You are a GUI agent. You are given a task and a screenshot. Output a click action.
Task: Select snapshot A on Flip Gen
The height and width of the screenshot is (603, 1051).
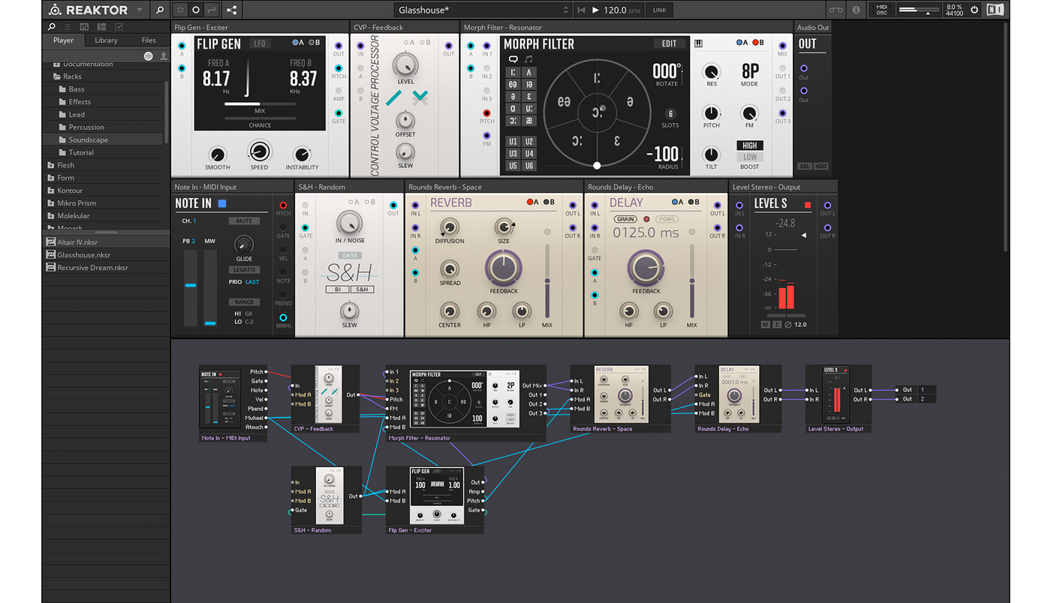297,43
